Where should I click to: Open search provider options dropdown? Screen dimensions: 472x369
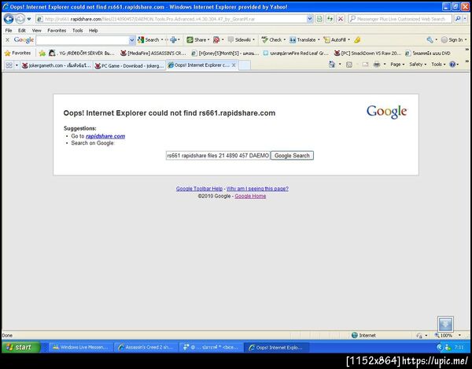(x=465, y=19)
